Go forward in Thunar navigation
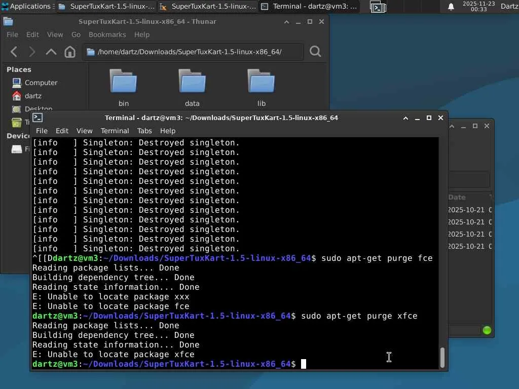 click(x=32, y=52)
